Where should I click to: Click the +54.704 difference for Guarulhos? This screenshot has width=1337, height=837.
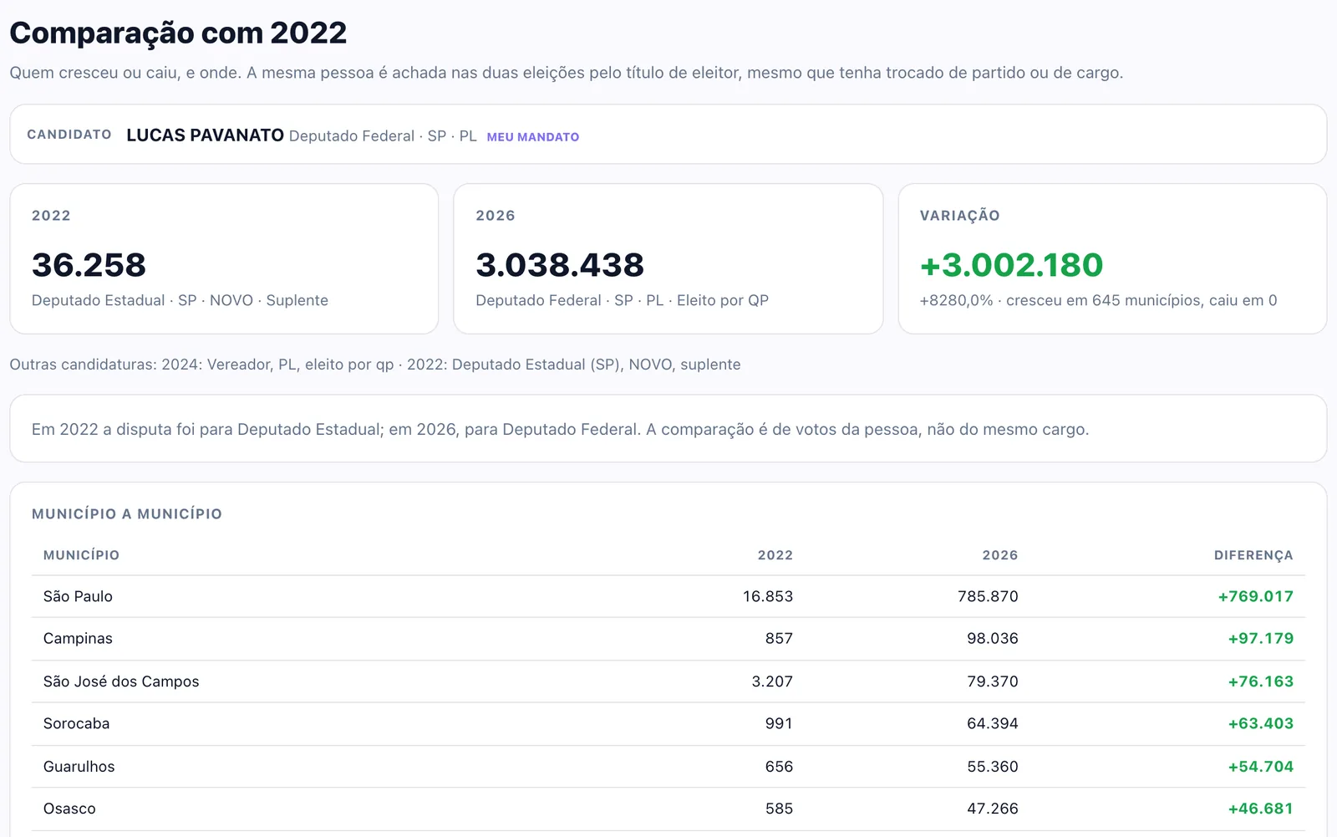coord(1260,766)
